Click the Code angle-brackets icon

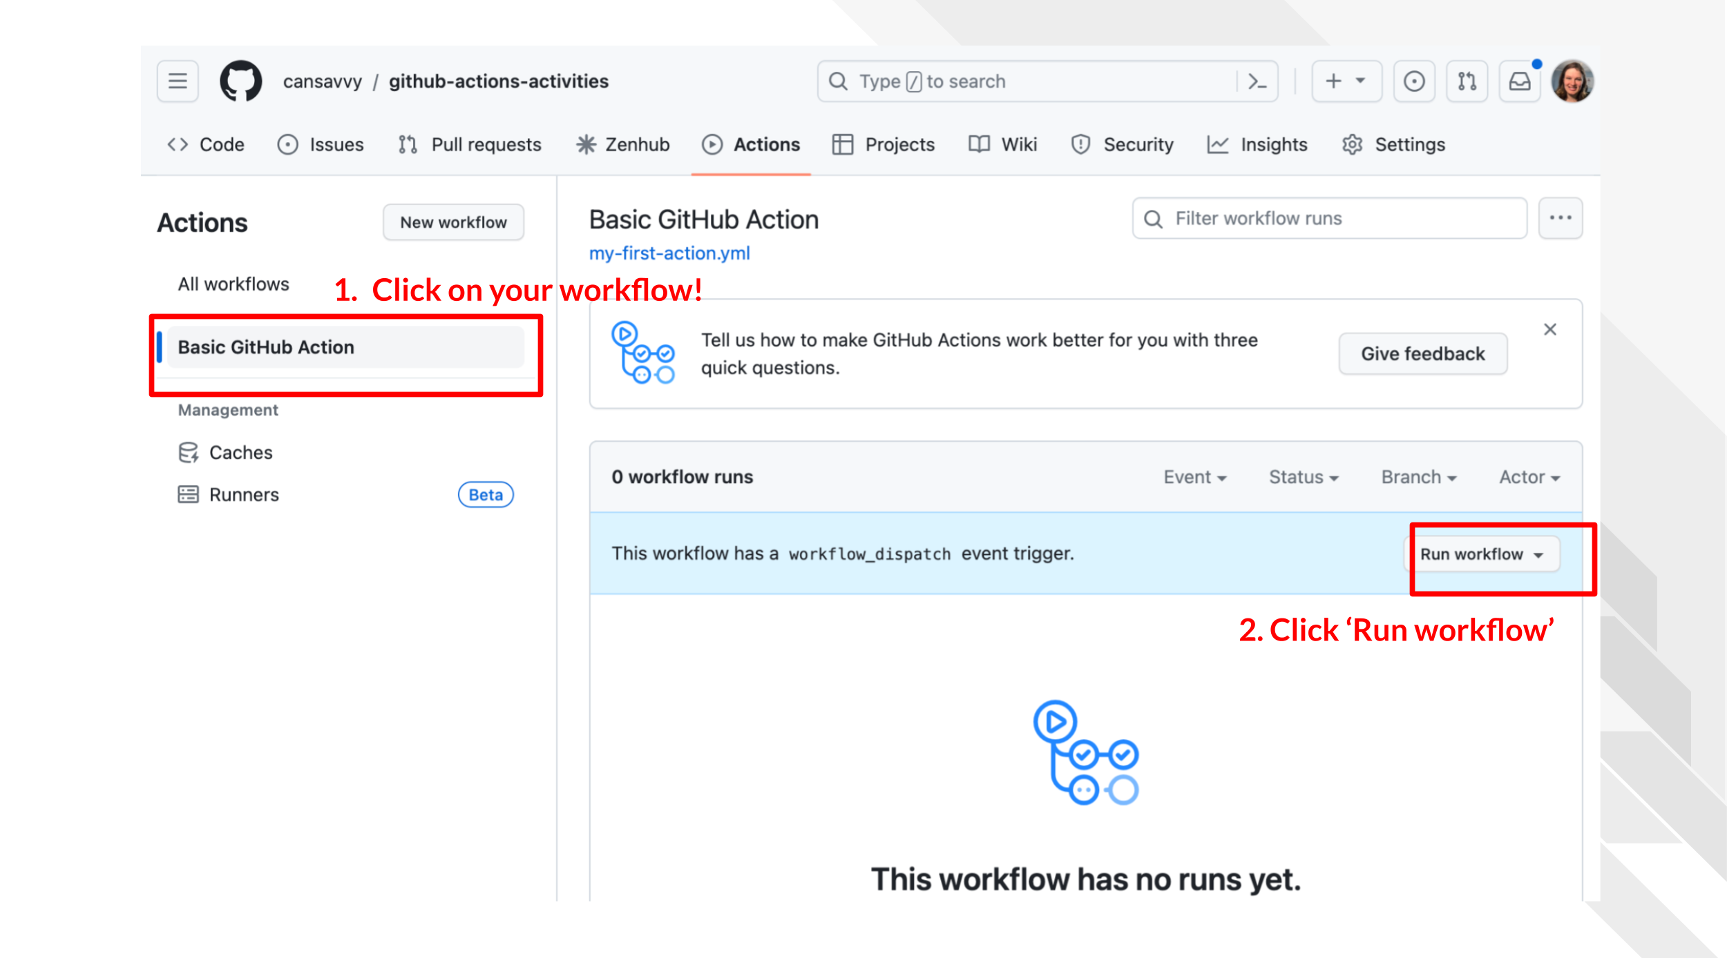[178, 144]
